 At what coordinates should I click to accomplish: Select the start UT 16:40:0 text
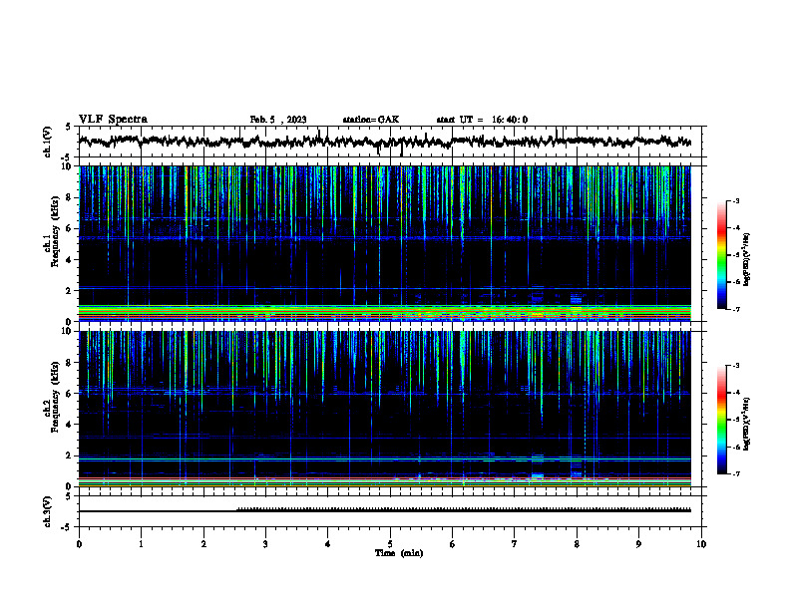click(482, 120)
